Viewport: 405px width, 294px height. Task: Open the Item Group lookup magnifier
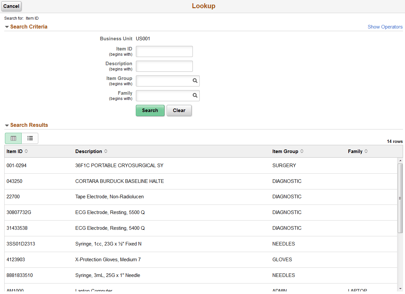pos(195,81)
